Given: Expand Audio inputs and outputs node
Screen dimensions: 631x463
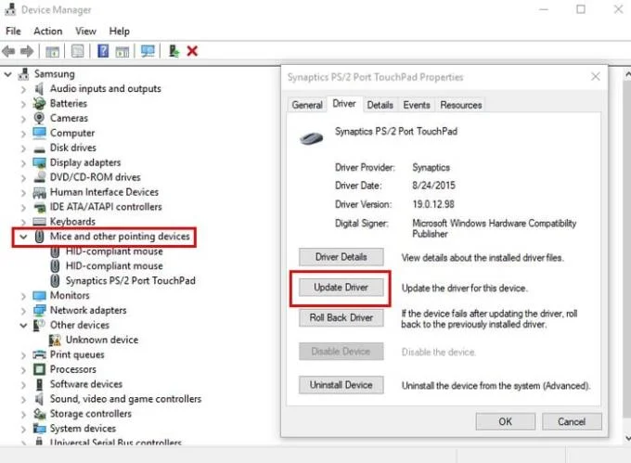Looking at the screenshot, I should [23, 89].
